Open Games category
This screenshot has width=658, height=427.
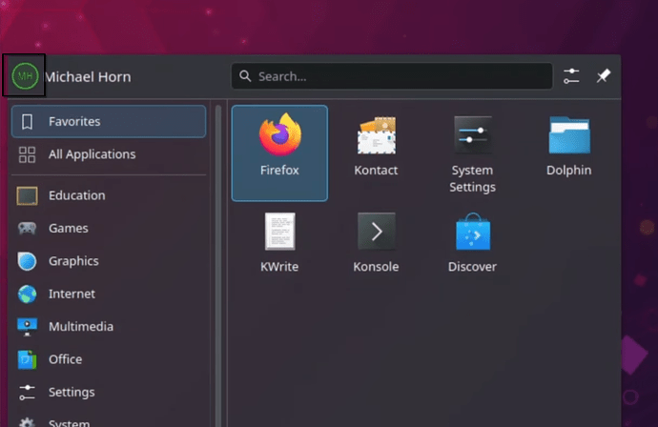(109, 228)
